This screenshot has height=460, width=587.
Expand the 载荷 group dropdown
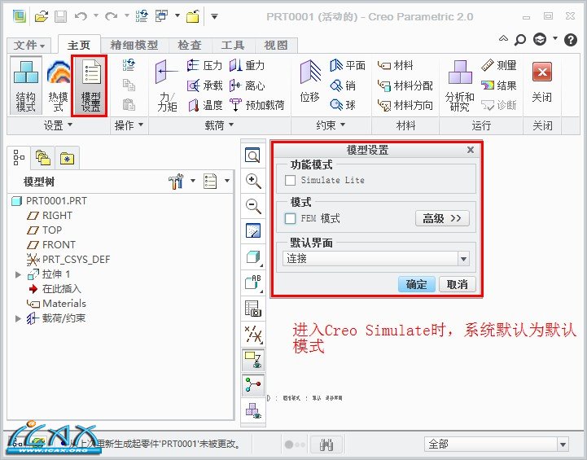(219, 125)
